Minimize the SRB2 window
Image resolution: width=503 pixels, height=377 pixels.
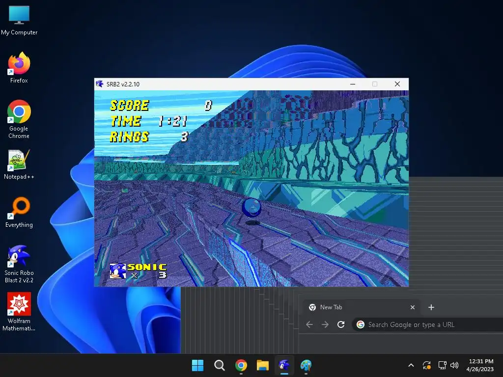coord(353,84)
